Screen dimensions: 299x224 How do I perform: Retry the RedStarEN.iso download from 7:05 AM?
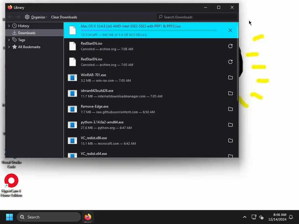[230, 62]
